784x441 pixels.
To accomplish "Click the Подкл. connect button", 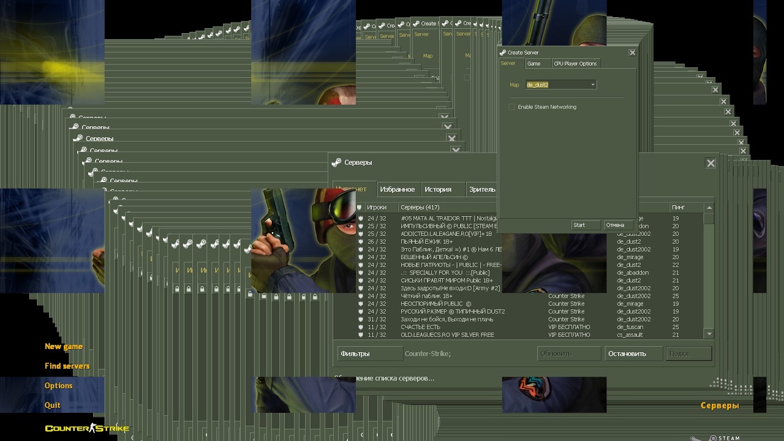I will tap(689, 353).
